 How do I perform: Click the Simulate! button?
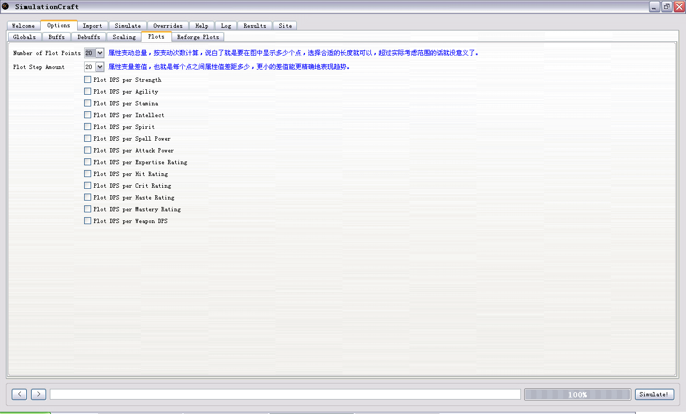coord(654,394)
